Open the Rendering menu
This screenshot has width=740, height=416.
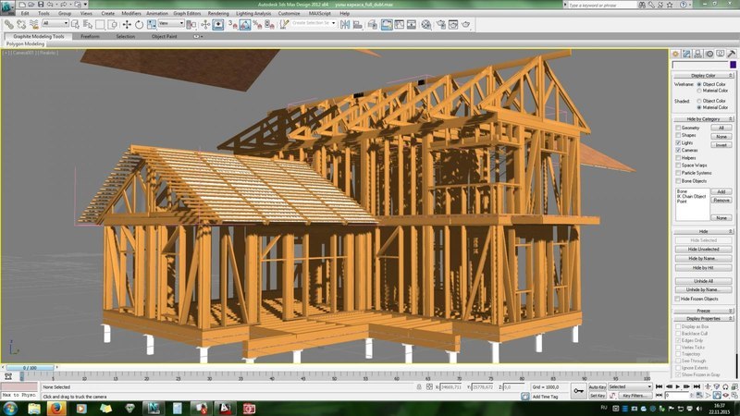click(x=218, y=13)
